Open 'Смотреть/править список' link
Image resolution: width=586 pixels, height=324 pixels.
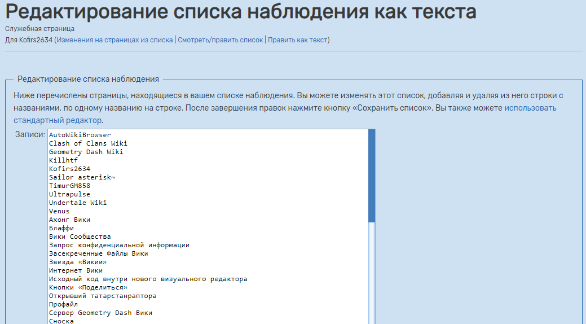220,40
